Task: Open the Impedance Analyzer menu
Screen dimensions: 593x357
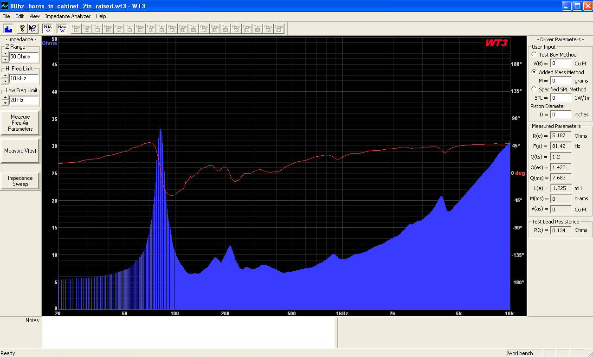Action: click(x=68, y=16)
